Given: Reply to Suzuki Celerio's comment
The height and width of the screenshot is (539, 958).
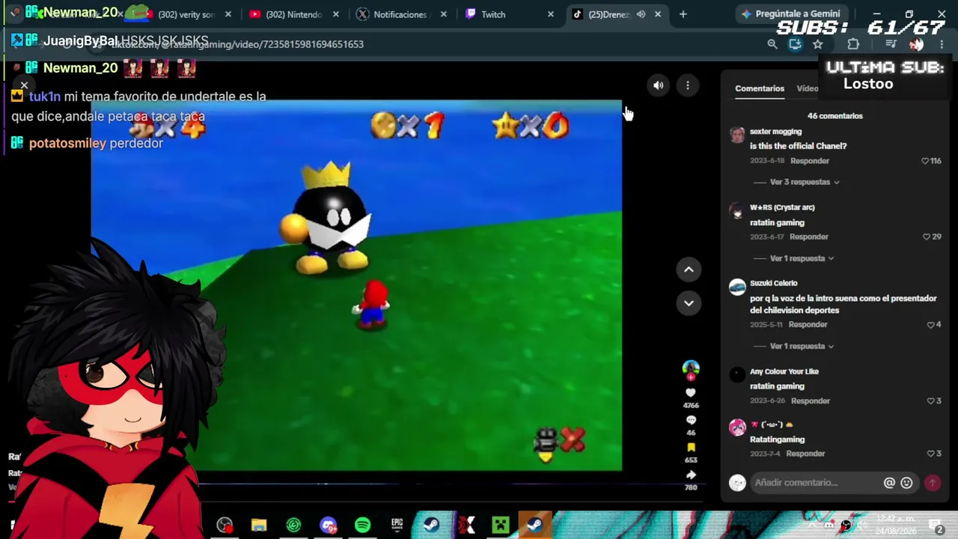Looking at the screenshot, I should click(x=808, y=324).
